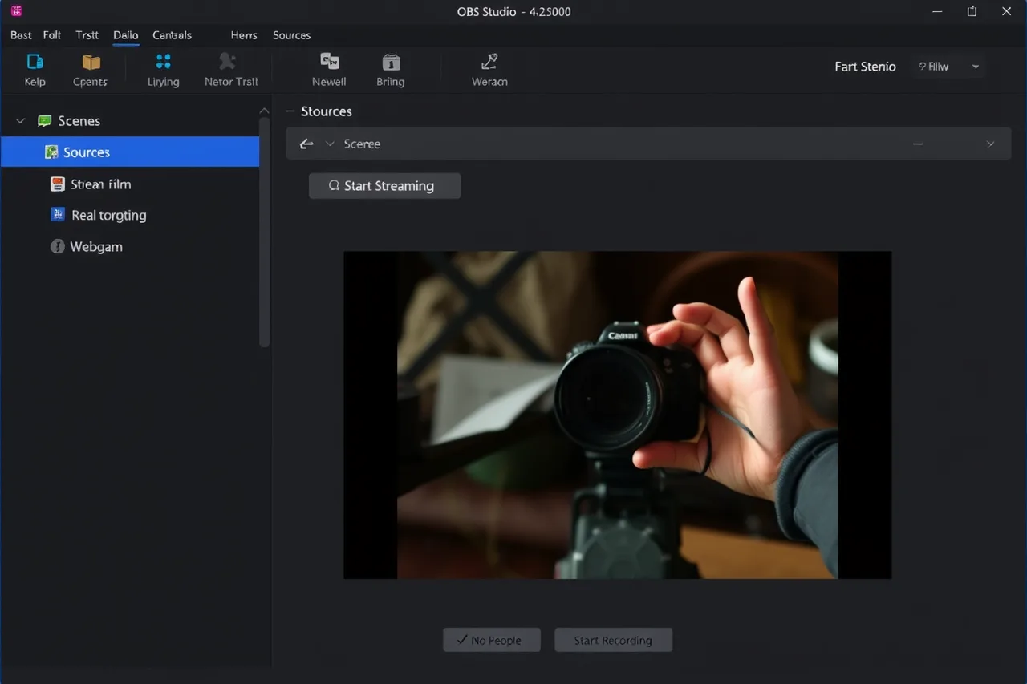The width and height of the screenshot is (1027, 684).
Task: Open the Sources menu in menu bar
Action: click(x=292, y=35)
